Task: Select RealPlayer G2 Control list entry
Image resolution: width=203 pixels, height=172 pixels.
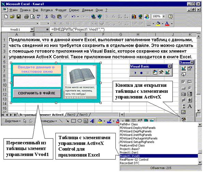Action: [x=159, y=160]
